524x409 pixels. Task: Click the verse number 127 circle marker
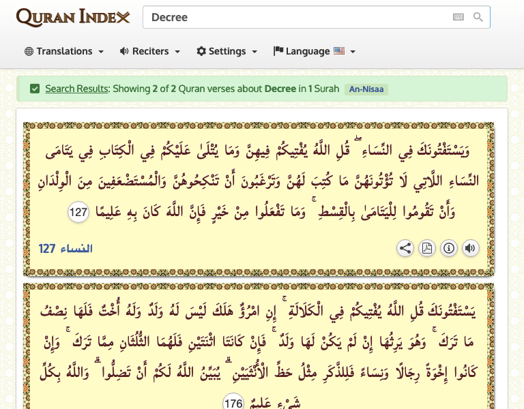point(78,212)
